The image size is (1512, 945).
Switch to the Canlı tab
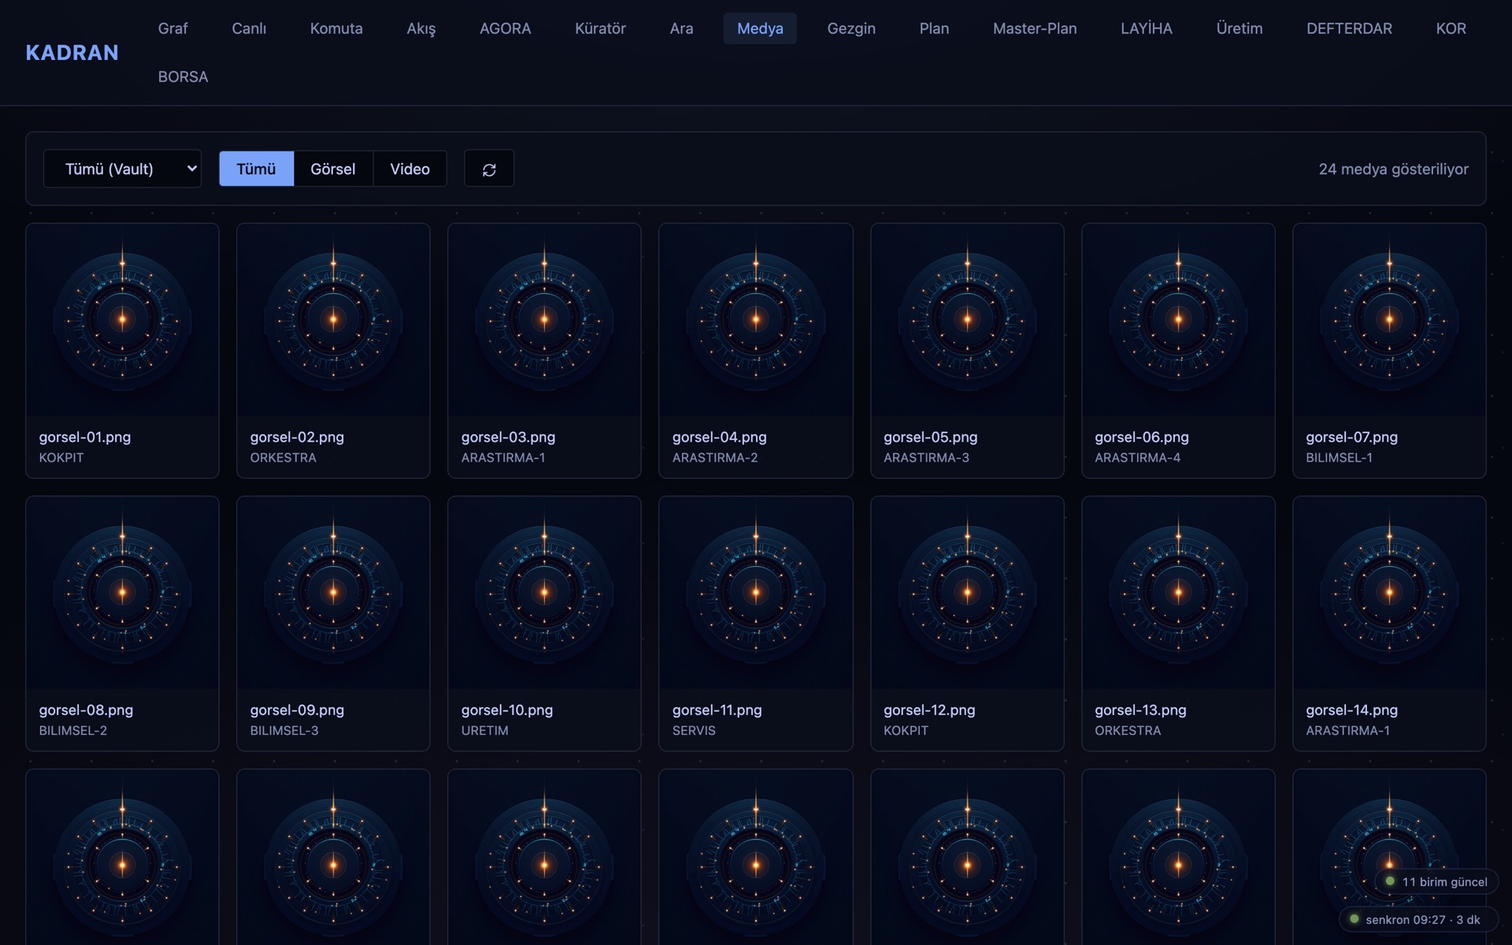tap(249, 28)
